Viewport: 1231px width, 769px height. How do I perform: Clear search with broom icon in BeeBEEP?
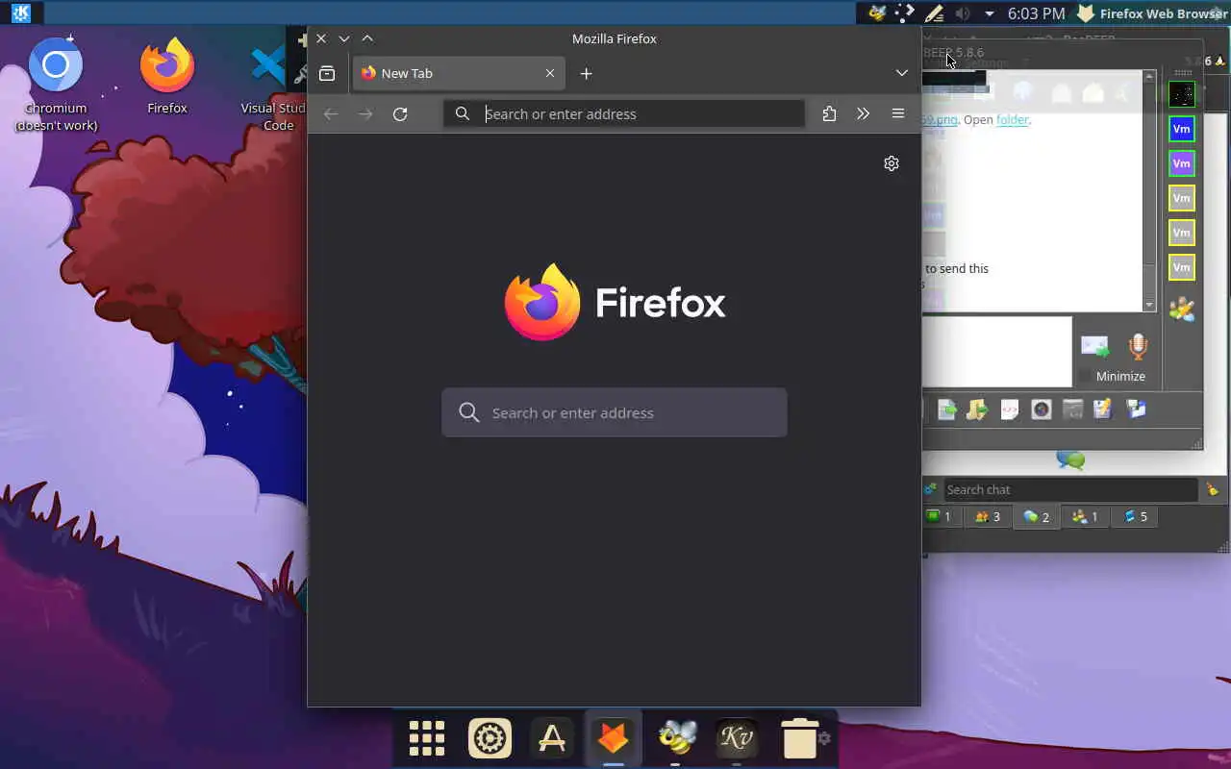click(1213, 489)
